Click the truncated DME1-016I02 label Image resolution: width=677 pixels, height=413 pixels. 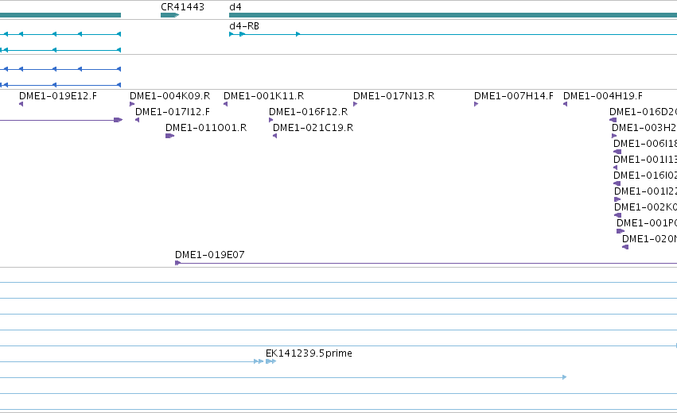pos(645,176)
